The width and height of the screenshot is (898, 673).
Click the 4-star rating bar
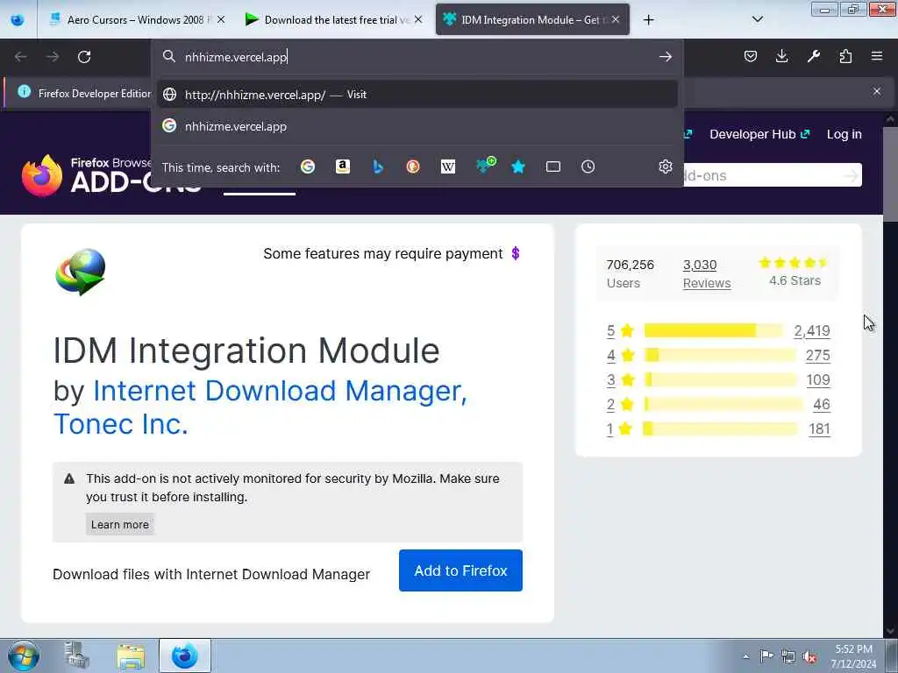click(x=720, y=355)
